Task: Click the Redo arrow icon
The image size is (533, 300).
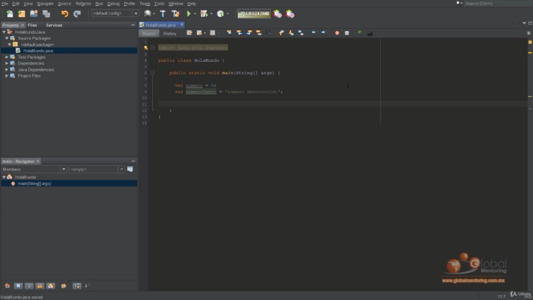Action: click(x=77, y=14)
